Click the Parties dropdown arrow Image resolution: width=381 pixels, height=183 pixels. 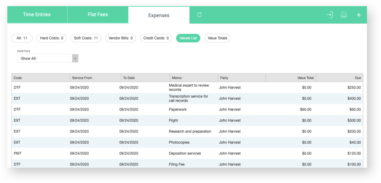(x=75, y=58)
